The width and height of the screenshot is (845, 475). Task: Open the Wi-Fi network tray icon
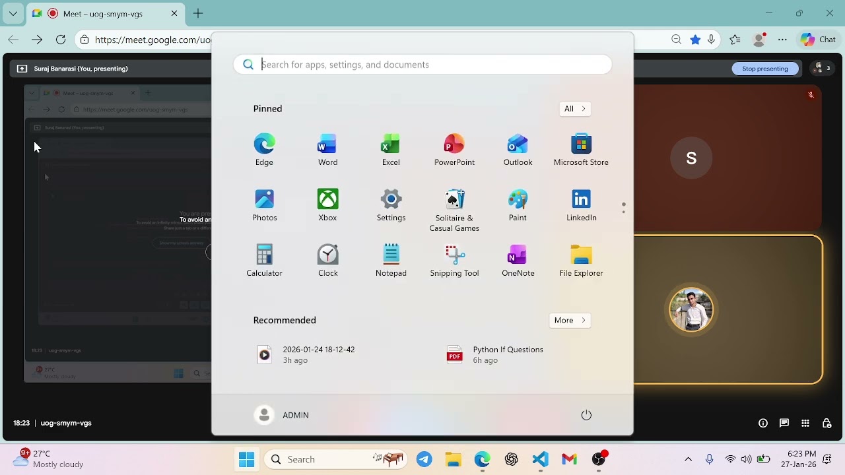(730, 459)
